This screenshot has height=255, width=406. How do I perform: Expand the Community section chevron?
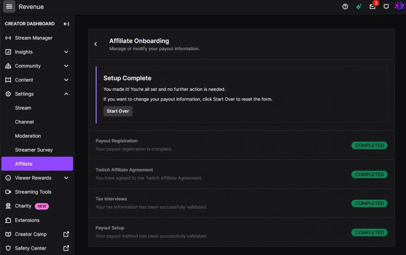tap(66, 66)
